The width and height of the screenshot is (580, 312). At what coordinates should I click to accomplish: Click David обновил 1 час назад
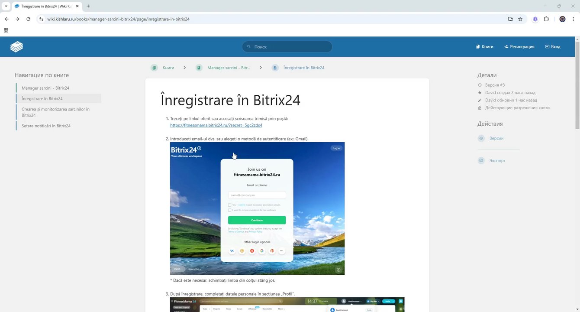tap(511, 100)
